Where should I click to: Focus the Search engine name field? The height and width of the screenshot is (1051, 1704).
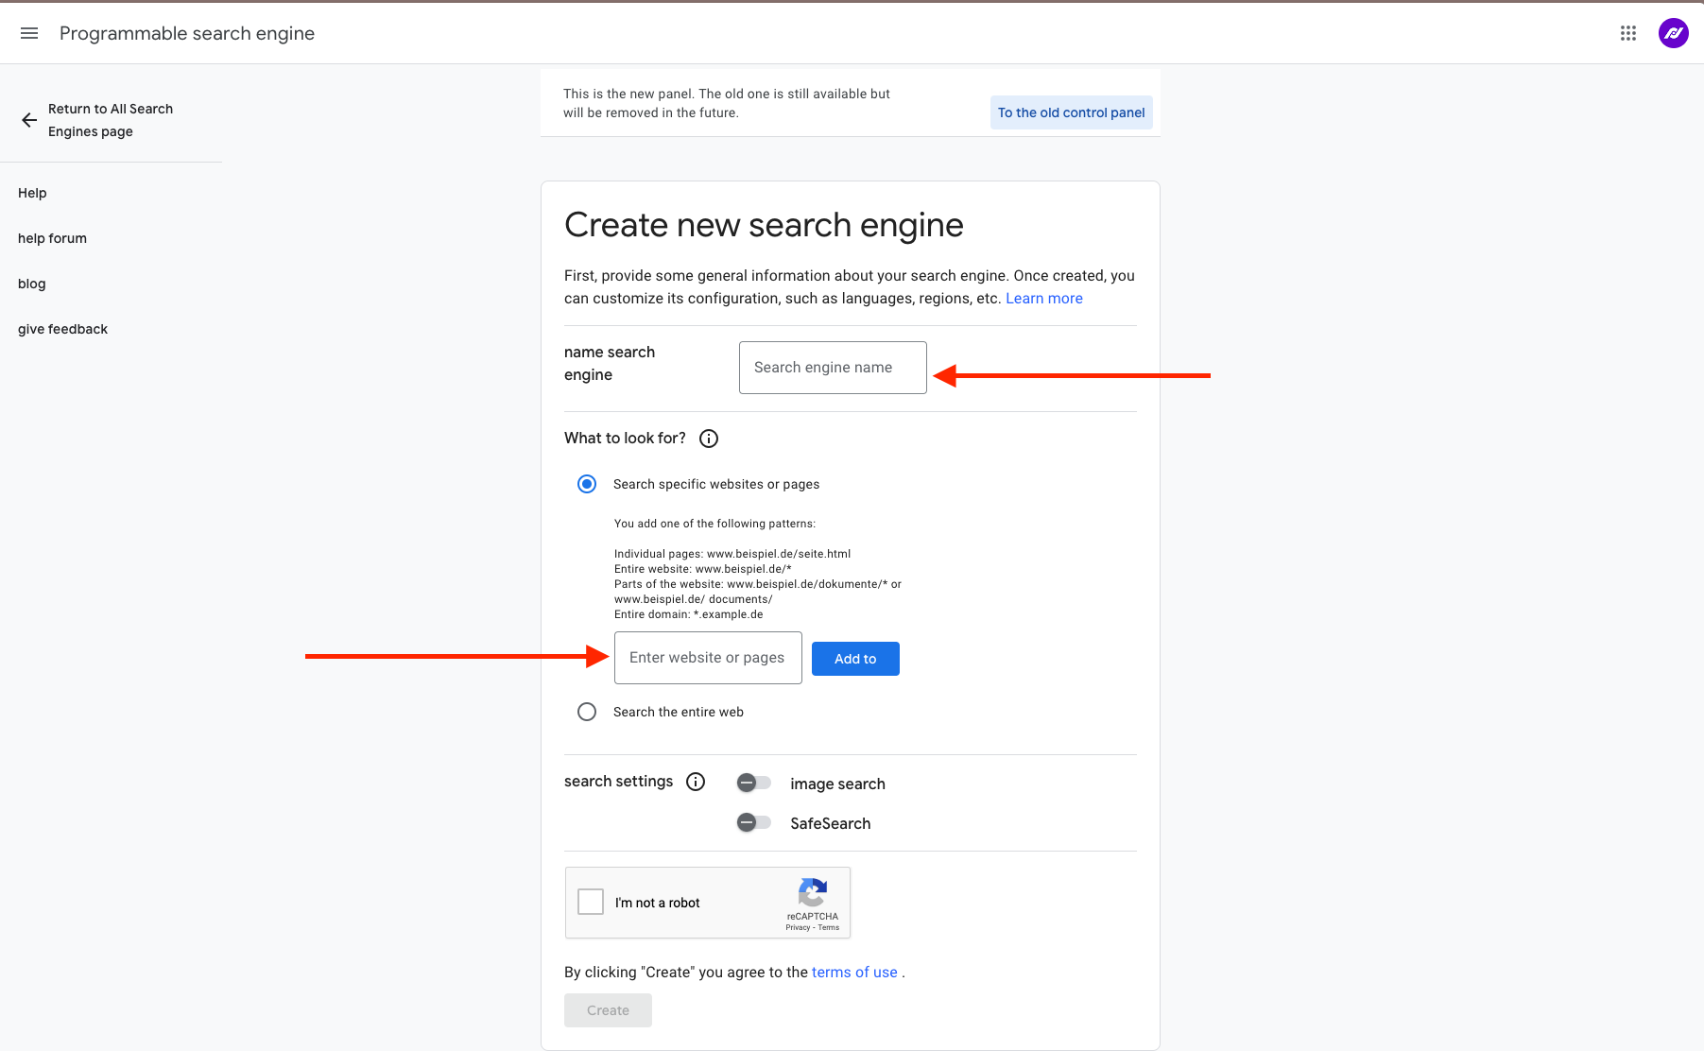833,368
